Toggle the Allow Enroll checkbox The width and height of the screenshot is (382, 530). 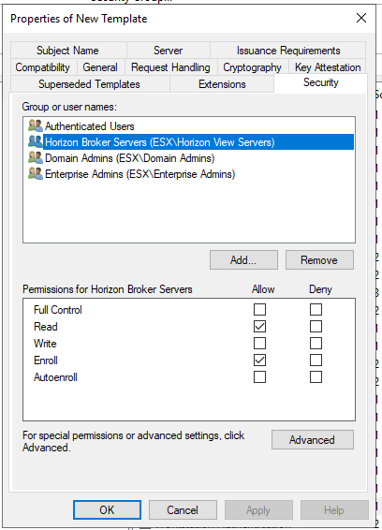259,360
